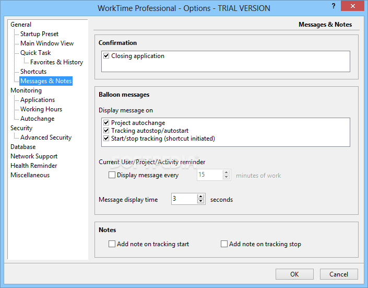The width and height of the screenshot is (368, 288).
Task: Select Shortcuts in options tree
Action: [33, 72]
